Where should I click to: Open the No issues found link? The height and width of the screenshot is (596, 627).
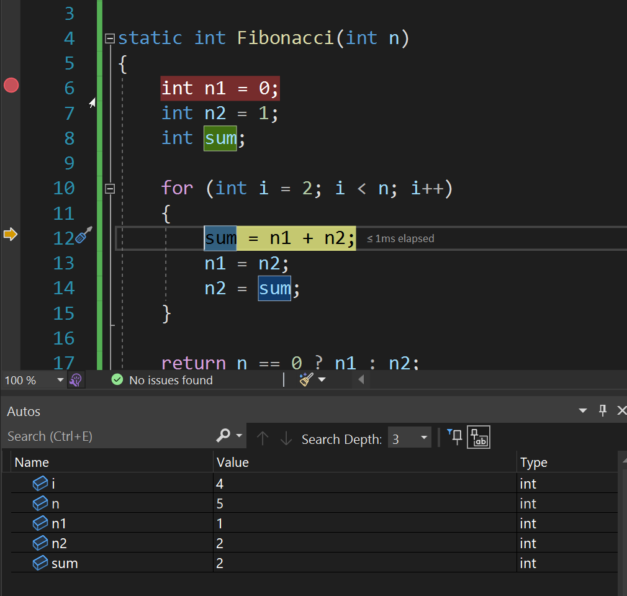pyautogui.click(x=170, y=379)
